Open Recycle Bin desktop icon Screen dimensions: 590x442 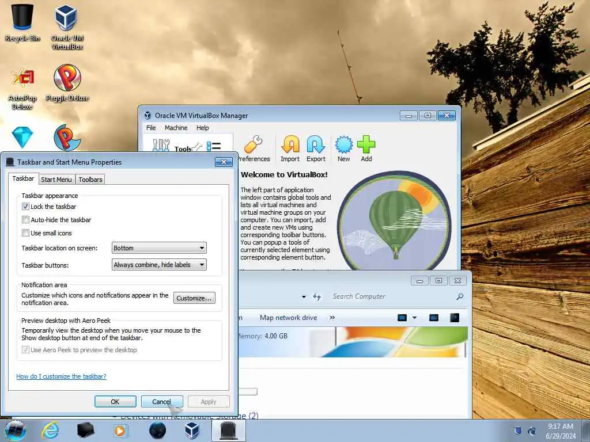pos(22,22)
